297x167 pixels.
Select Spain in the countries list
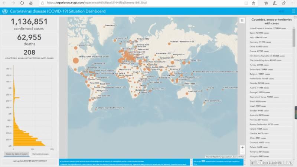(x=263, y=33)
